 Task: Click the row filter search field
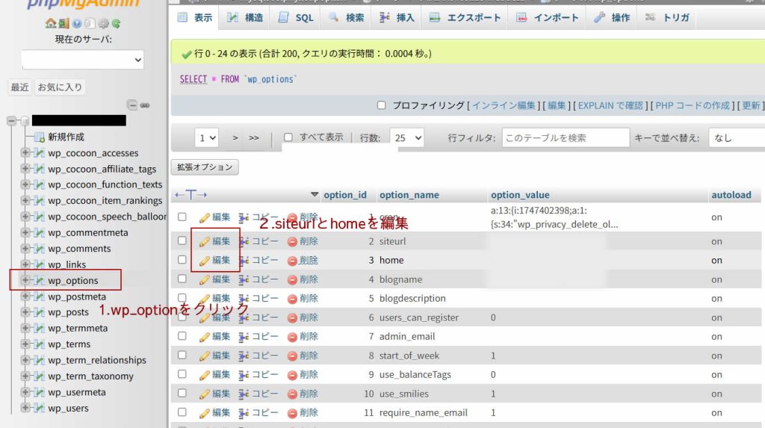pyautogui.click(x=566, y=138)
